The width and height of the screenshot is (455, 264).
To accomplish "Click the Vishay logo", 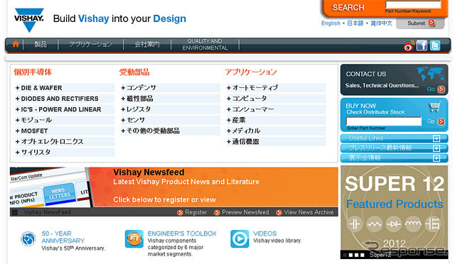I will tap(29, 20).
